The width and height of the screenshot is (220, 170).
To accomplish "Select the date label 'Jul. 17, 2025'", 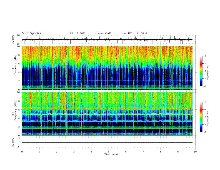I will [77, 33].
